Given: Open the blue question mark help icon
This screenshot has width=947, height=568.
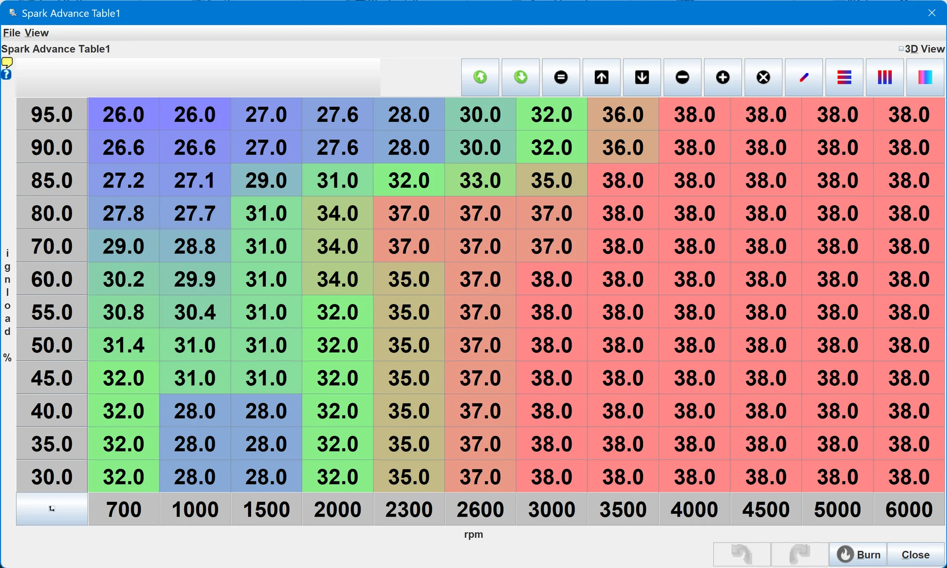Looking at the screenshot, I should [x=6, y=75].
